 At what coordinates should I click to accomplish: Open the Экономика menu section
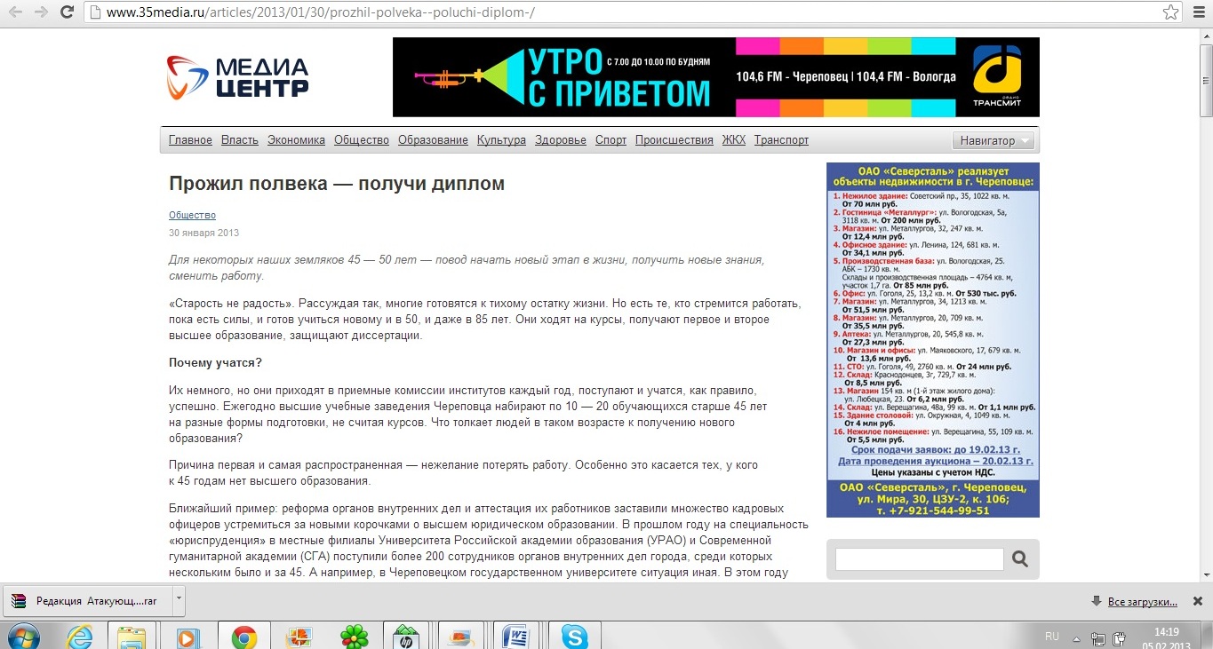tap(296, 140)
